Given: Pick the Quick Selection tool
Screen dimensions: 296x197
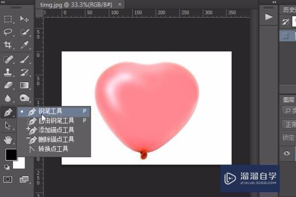Looking at the screenshot, I should tap(25, 32).
